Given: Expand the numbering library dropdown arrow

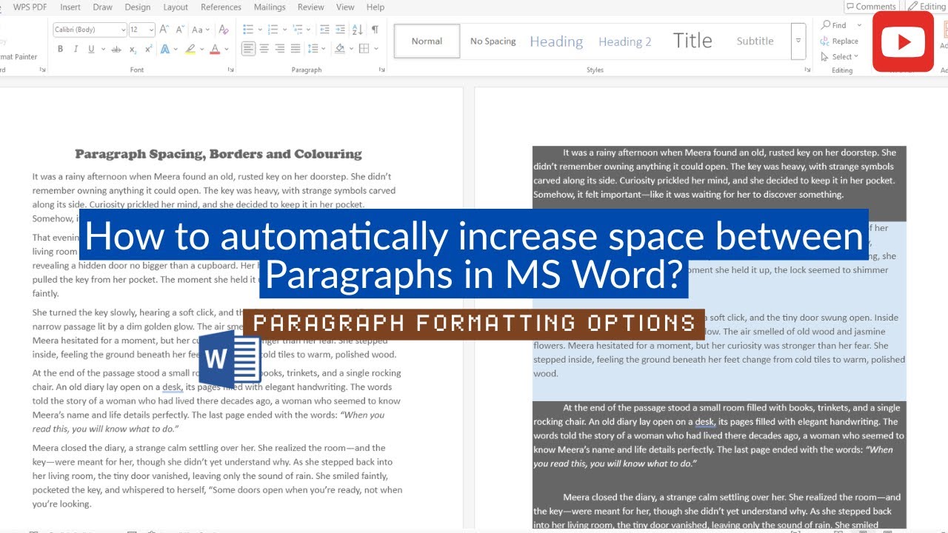Looking at the screenshot, I should (284, 30).
